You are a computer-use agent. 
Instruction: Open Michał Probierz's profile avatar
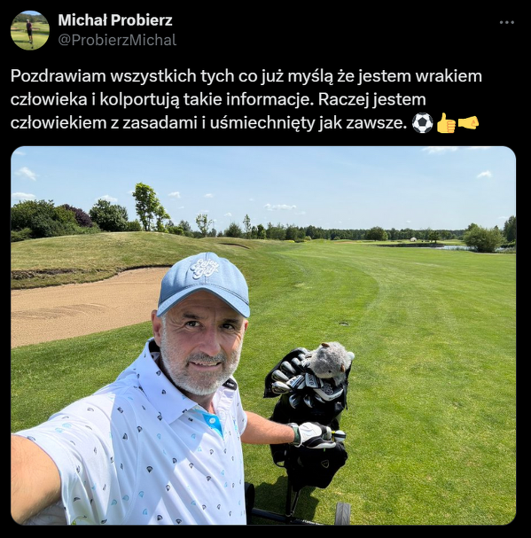[x=30, y=30]
